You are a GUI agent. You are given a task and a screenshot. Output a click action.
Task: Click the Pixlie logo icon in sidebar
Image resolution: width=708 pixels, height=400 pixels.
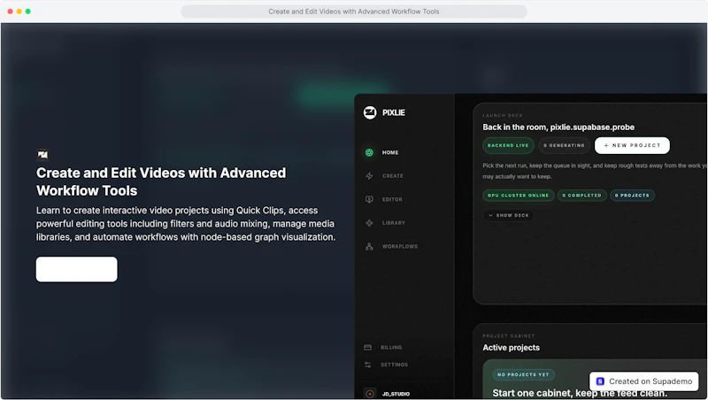click(x=370, y=112)
